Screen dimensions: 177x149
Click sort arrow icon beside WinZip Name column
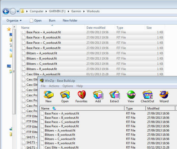[x=54, y=108]
